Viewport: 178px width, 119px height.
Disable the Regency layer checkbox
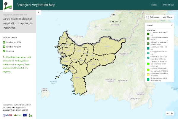click(4, 51)
